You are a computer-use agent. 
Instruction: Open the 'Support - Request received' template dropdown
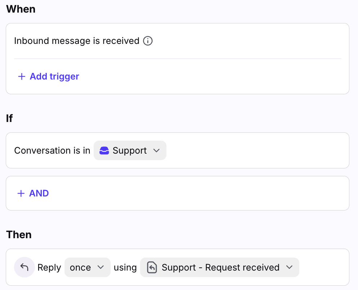pos(220,267)
